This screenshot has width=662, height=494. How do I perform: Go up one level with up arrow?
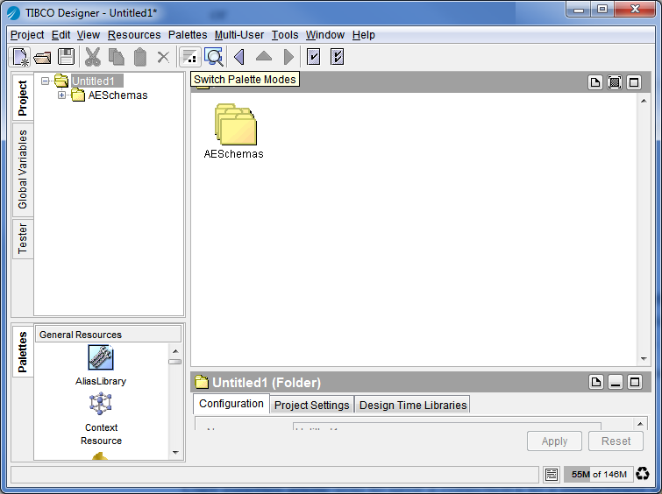pos(264,57)
